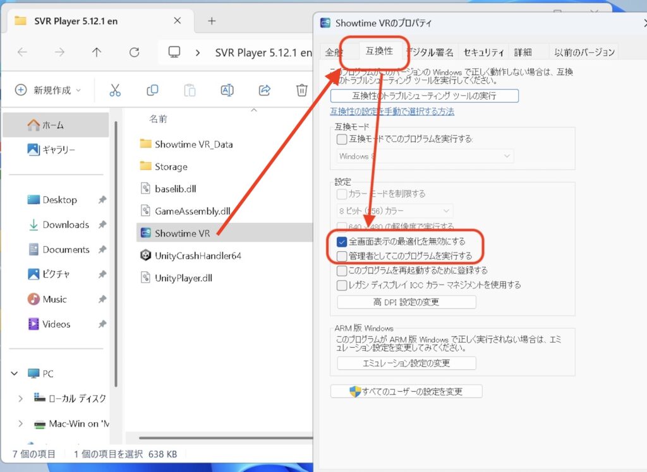
Task: Unpin Desktop using its pin icon
Action: [102, 200]
